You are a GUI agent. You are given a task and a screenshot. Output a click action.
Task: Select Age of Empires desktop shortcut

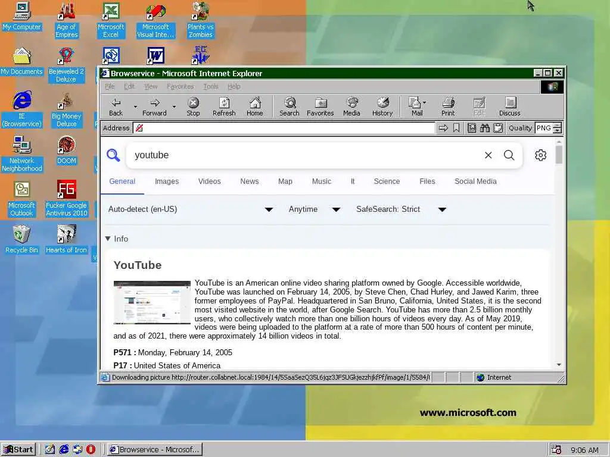(x=67, y=20)
